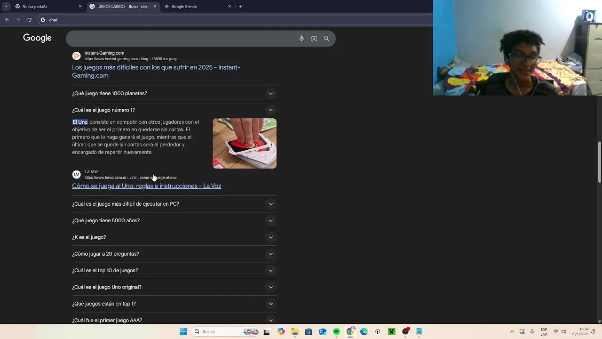Expand '¿Qué juegos están en top 1?'
602x339 pixels.
(x=174, y=304)
